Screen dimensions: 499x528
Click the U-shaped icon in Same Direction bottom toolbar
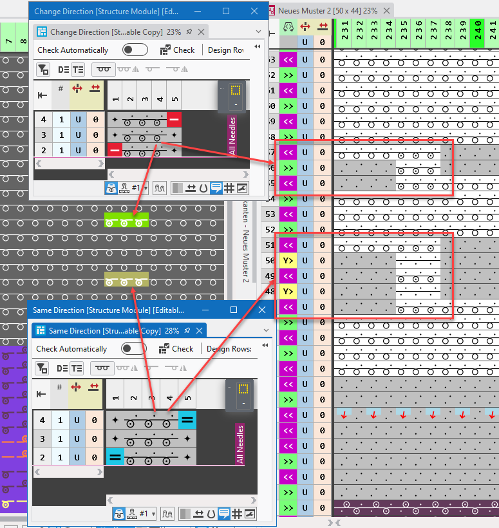pyautogui.click(x=209, y=514)
